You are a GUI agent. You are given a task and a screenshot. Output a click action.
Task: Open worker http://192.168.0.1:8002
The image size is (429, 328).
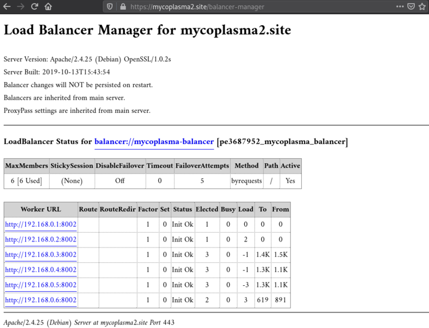click(41, 225)
